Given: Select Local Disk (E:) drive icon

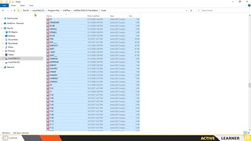Looking at the screenshot, I should tap(6, 62).
